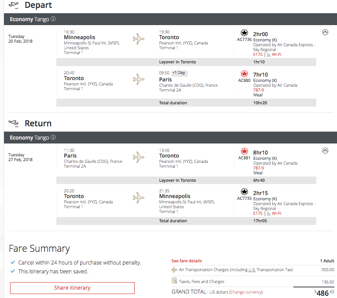This screenshot has height=298, width=337.
Task: Click the AC880 red Air Canada logo
Action: coord(244,74)
